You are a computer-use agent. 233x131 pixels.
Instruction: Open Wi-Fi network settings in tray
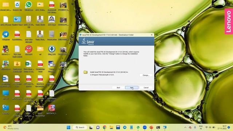[206, 127]
